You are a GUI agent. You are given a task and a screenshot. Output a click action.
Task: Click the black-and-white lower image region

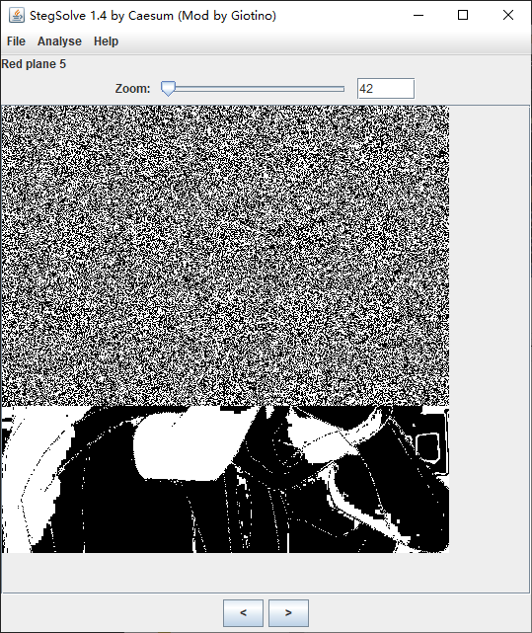click(225, 479)
